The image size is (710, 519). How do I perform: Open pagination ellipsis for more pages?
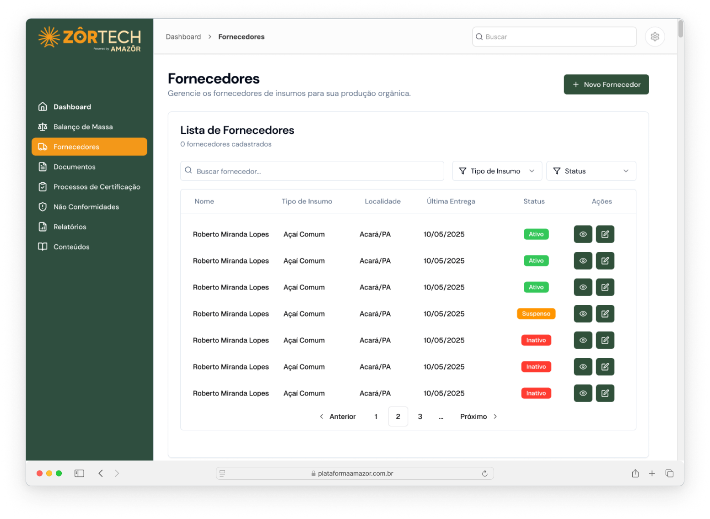click(x=441, y=417)
